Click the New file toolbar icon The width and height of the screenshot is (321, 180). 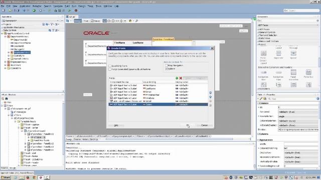click(x=4, y=10)
